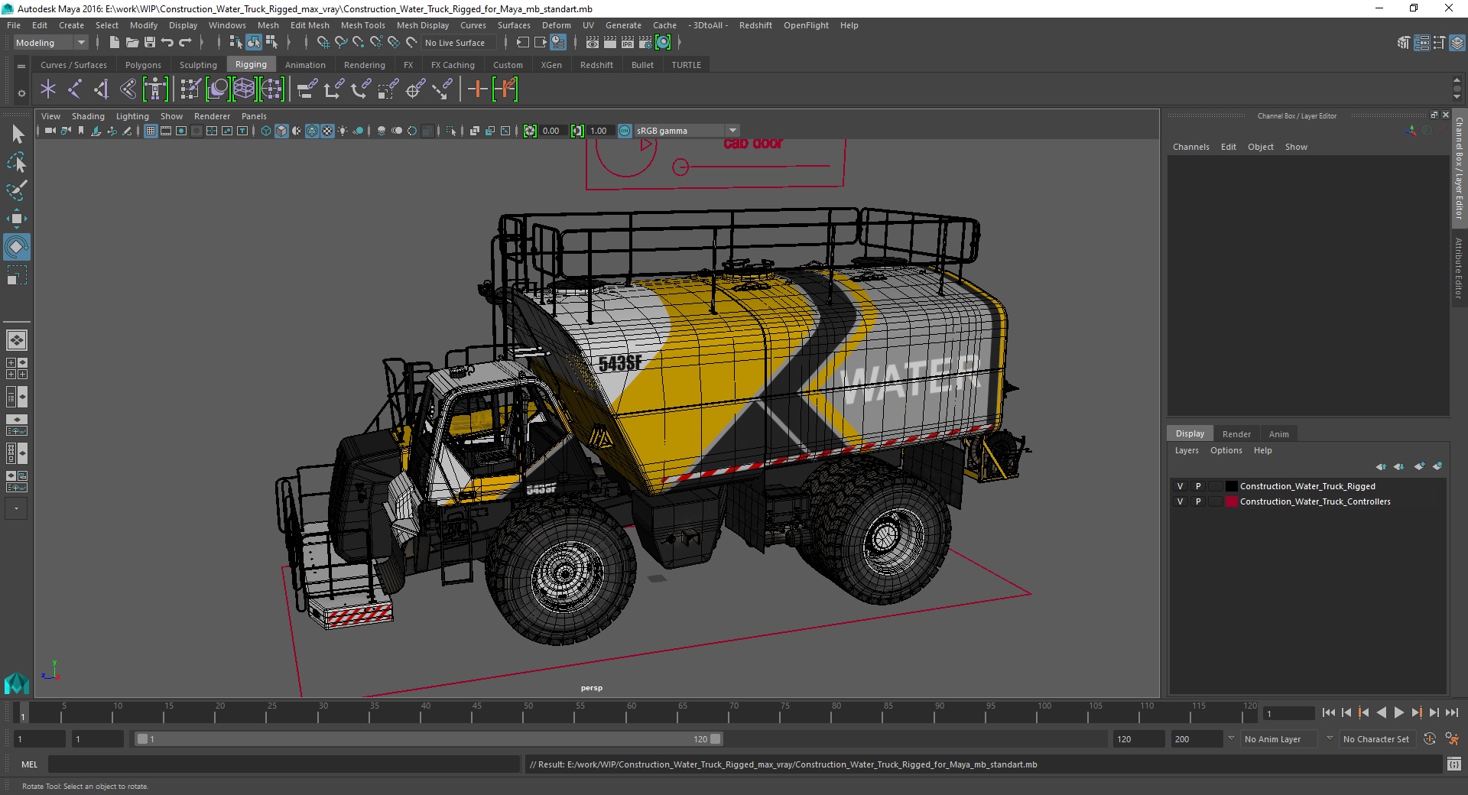Click the Redo arrow icon

(x=184, y=43)
